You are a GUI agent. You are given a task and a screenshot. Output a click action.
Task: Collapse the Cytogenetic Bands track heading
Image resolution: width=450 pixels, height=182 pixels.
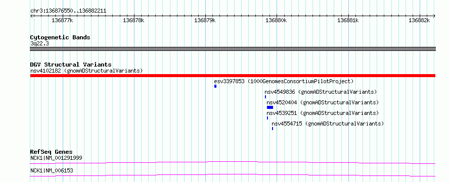60,37
